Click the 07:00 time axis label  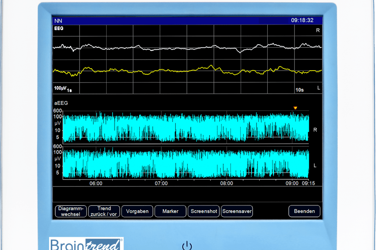coord(161,183)
